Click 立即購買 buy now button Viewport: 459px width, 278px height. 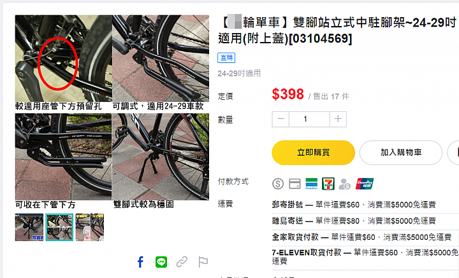313,153
